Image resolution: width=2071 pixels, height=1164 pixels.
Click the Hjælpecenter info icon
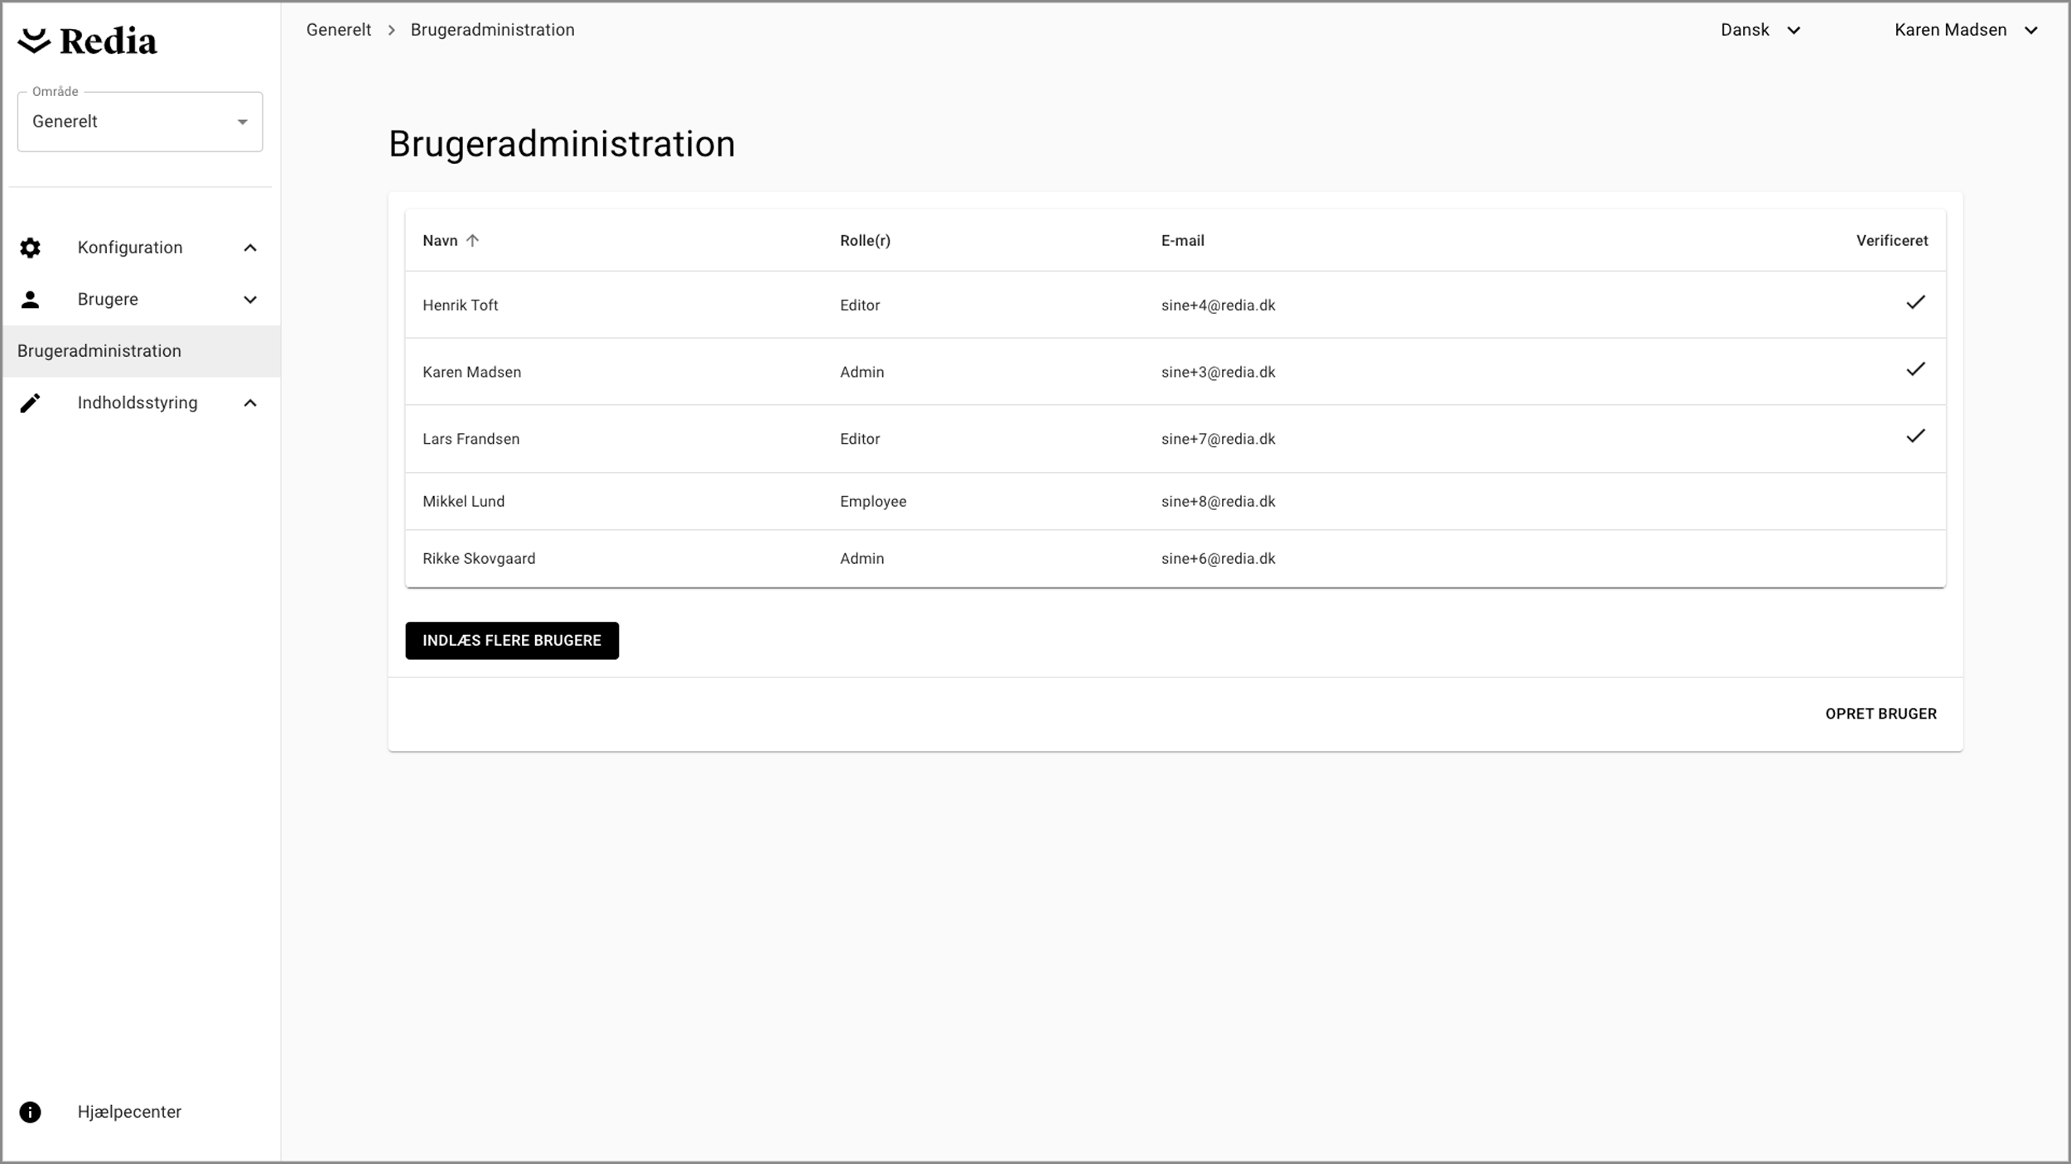[x=30, y=1112]
